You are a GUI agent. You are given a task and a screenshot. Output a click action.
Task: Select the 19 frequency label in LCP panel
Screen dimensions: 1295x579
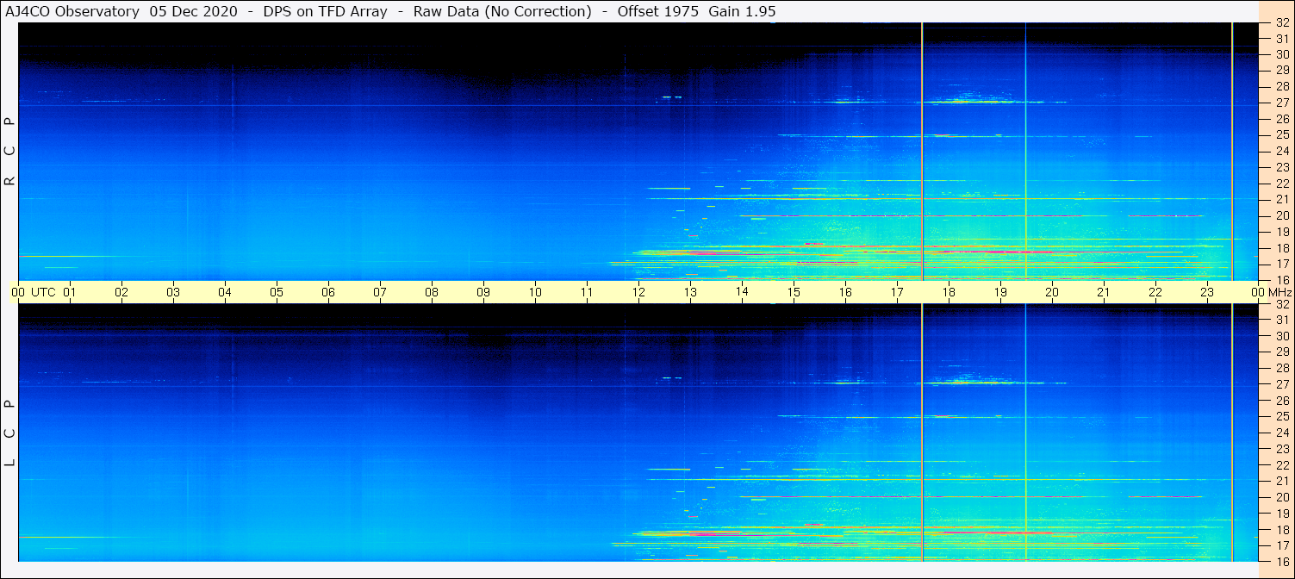pyautogui.click(x=1282, y=514)
